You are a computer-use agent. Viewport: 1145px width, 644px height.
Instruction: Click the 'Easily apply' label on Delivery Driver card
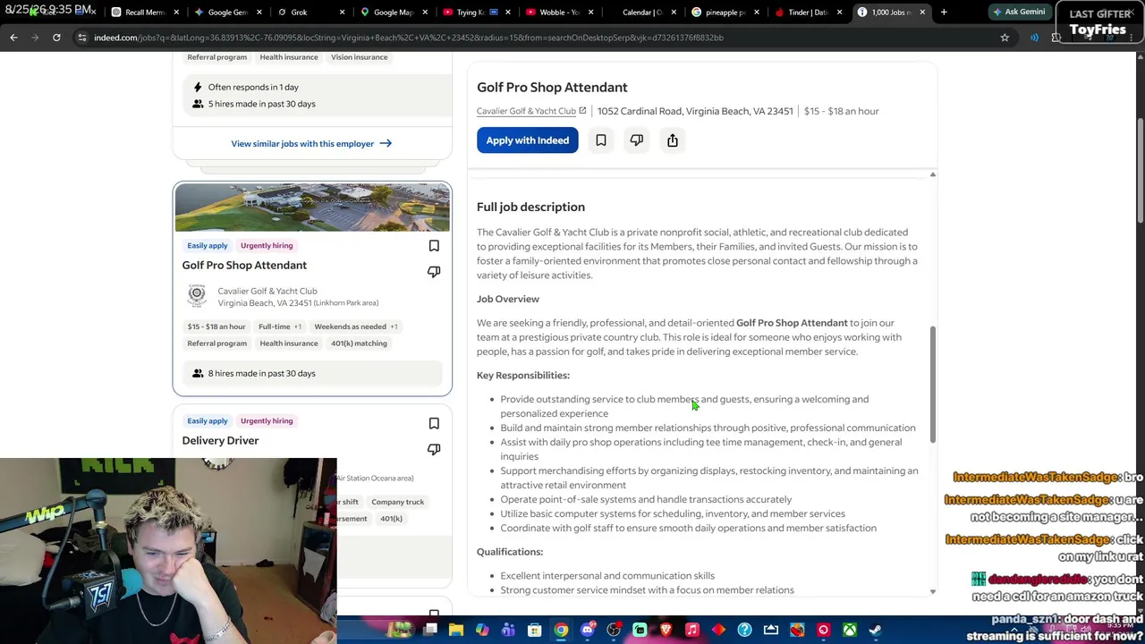[208, 420]
